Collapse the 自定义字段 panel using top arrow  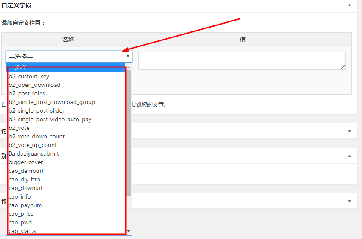point(349,6)
